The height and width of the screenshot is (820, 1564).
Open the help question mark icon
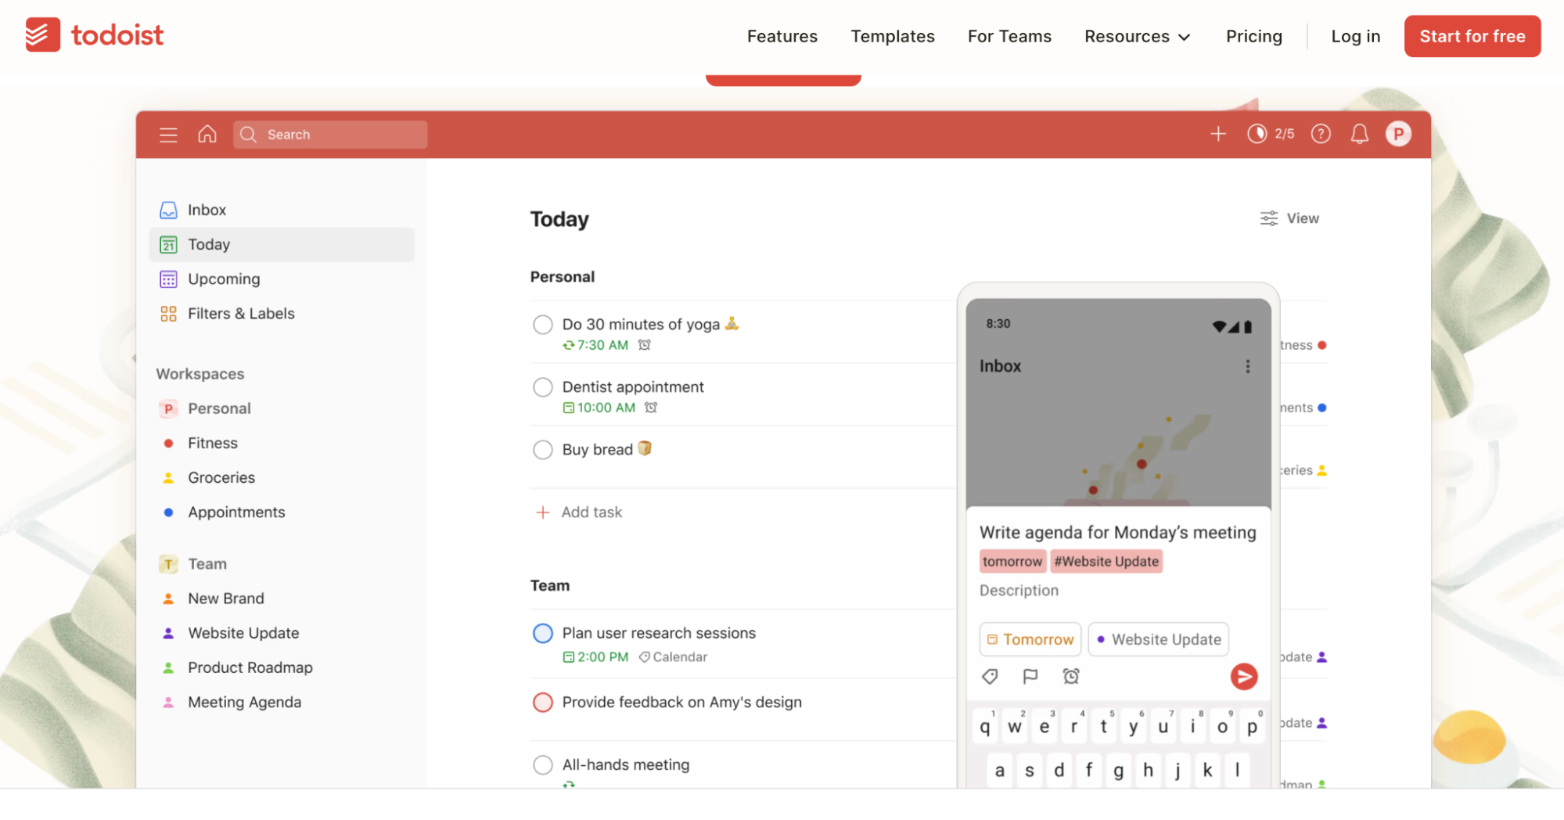(x=1321, y=135)
